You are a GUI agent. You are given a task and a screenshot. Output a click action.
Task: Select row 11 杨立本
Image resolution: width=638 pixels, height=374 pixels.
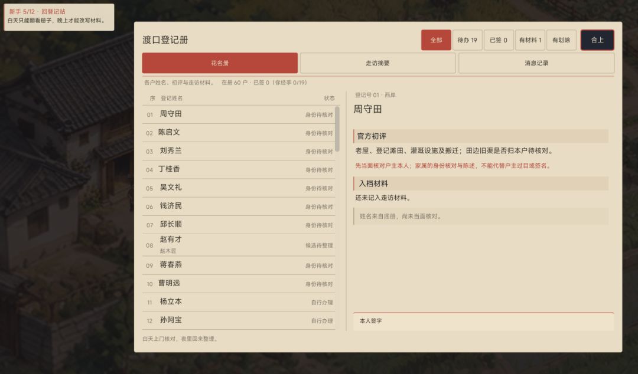239,302
